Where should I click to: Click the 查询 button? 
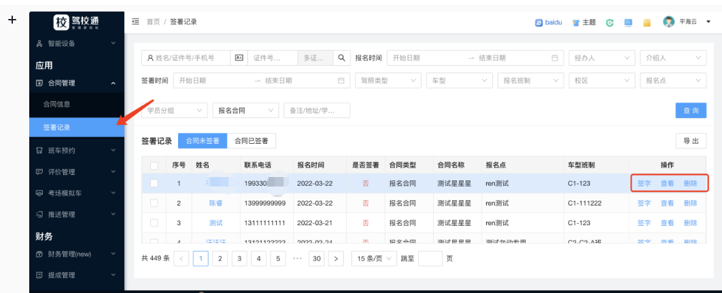[691, 111]
